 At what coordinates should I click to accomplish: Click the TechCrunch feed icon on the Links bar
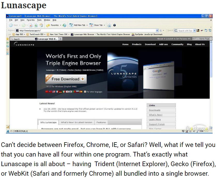(27, 34)
